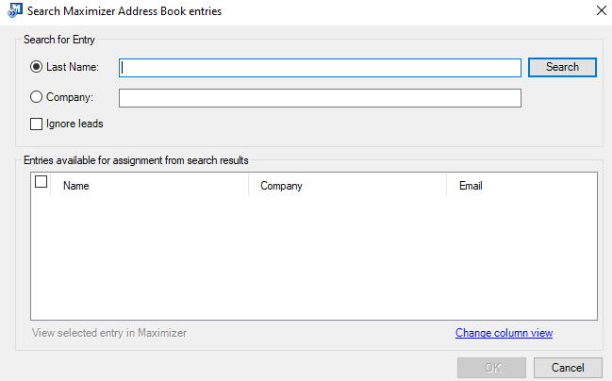Click View selected entry in Maximizer

coord(109,333)
